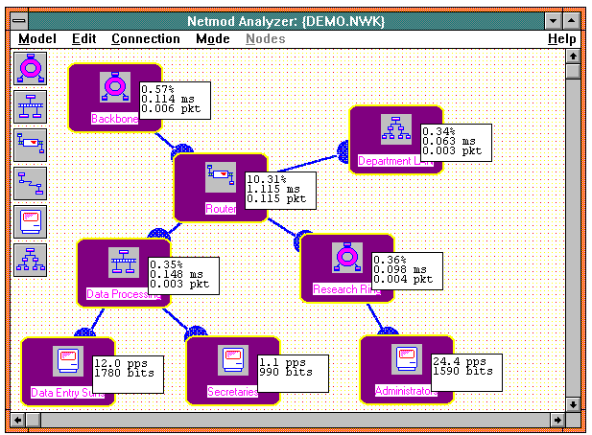Viewport: 592px width, 435px height.
Task: Open the Mode menu
Action: tap(213, 39)
